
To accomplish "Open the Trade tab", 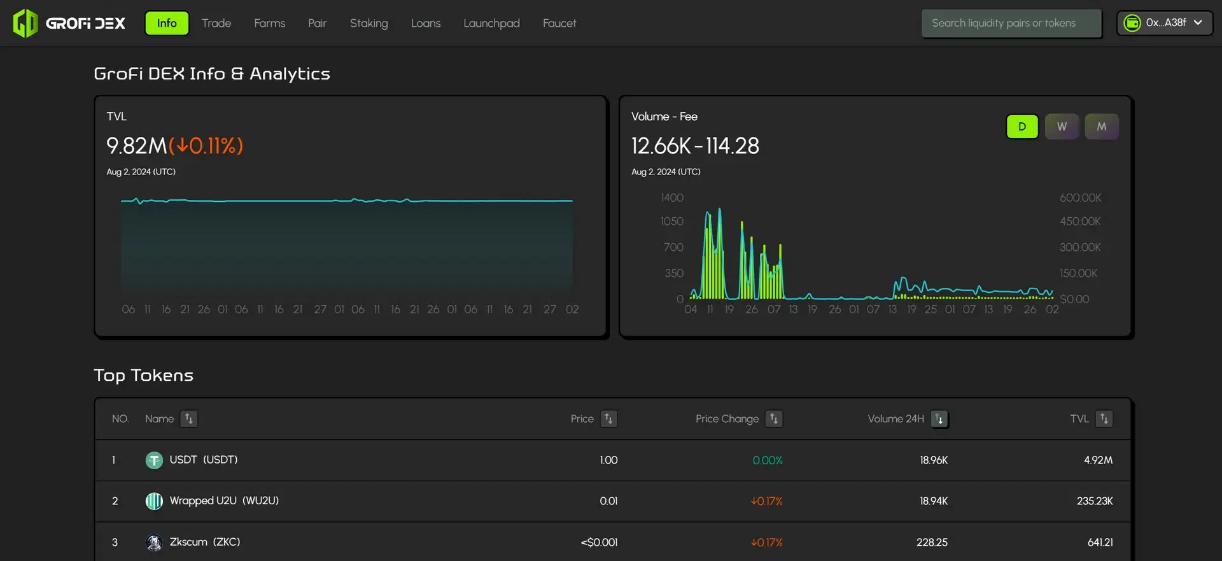I will click(216, 24).
